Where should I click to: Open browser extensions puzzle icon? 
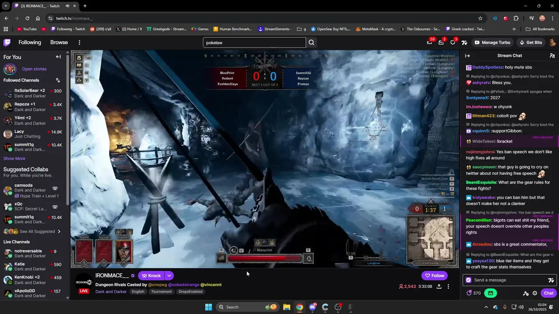tap(516, 18)
